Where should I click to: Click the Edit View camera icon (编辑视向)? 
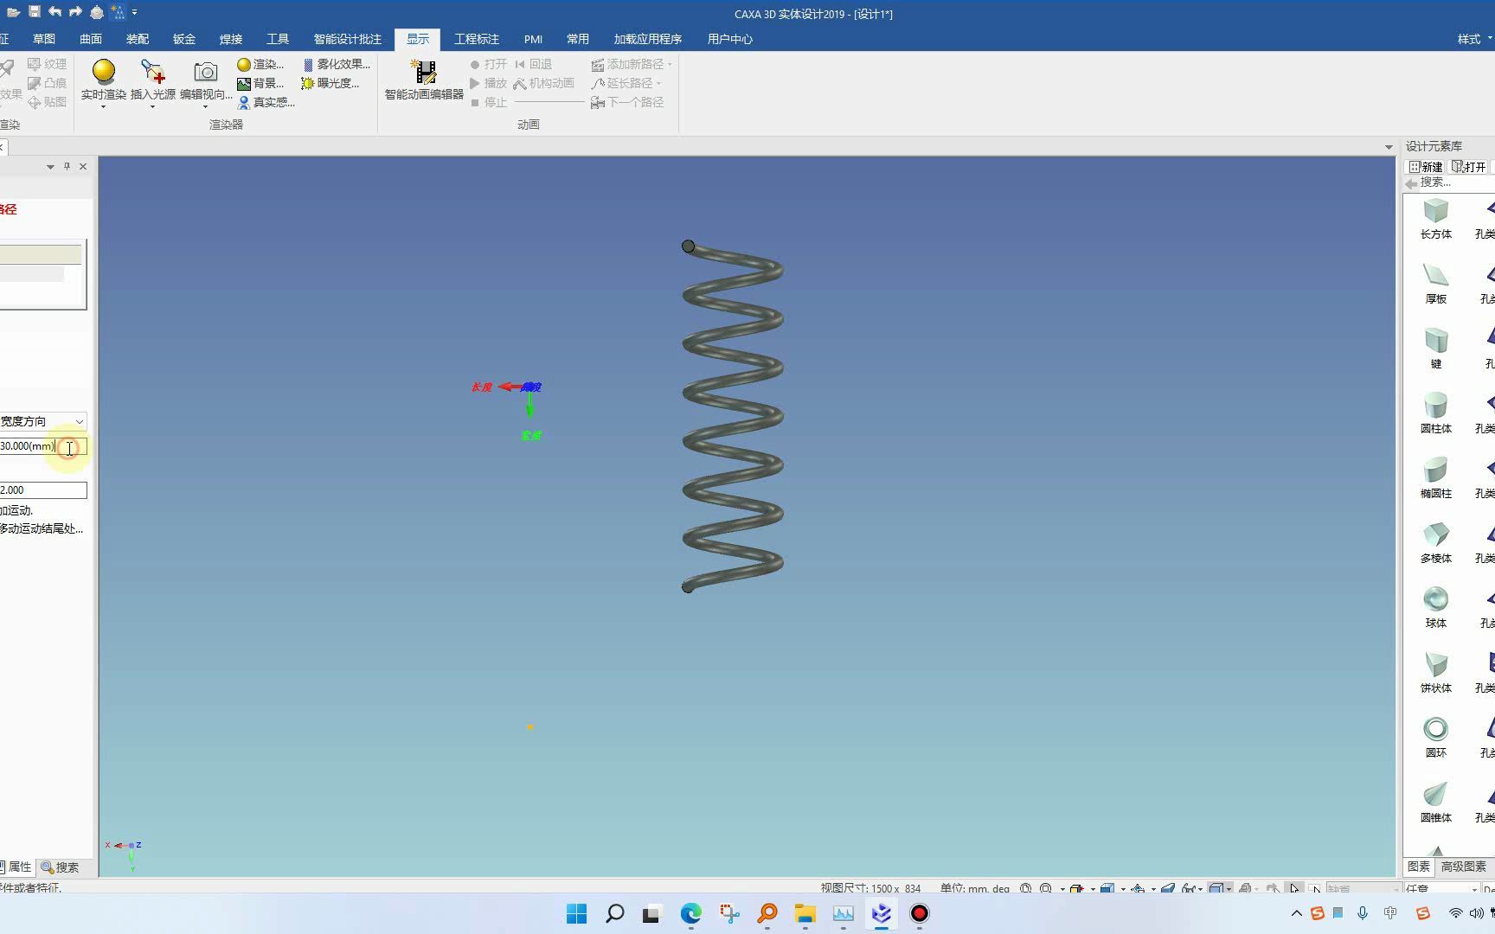205,72
